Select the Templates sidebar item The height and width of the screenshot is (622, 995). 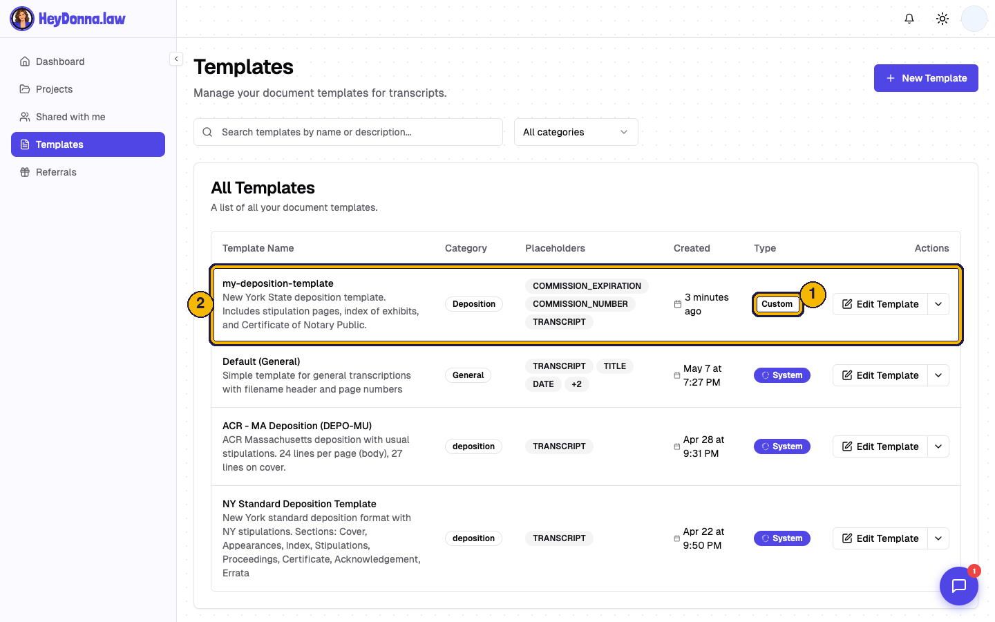point(88,144)
